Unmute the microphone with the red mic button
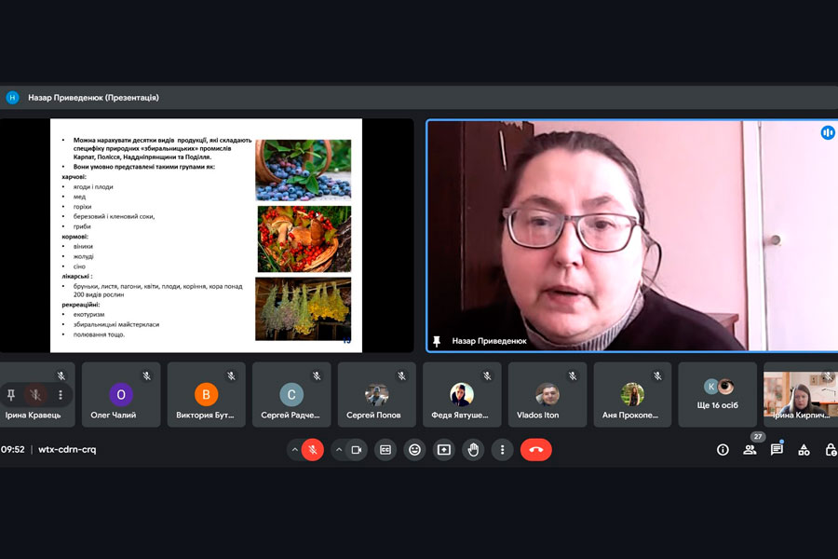Screen dimensions: 838x559 coord(313,450)
